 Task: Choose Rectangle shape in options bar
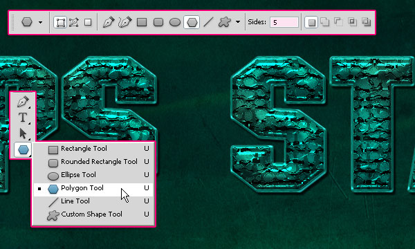[142, 22]
